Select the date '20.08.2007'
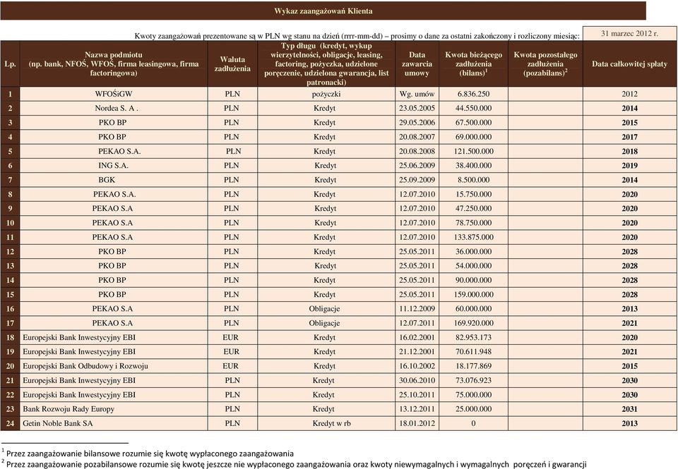This screenshot has width=678, height=469. (417, 136)
